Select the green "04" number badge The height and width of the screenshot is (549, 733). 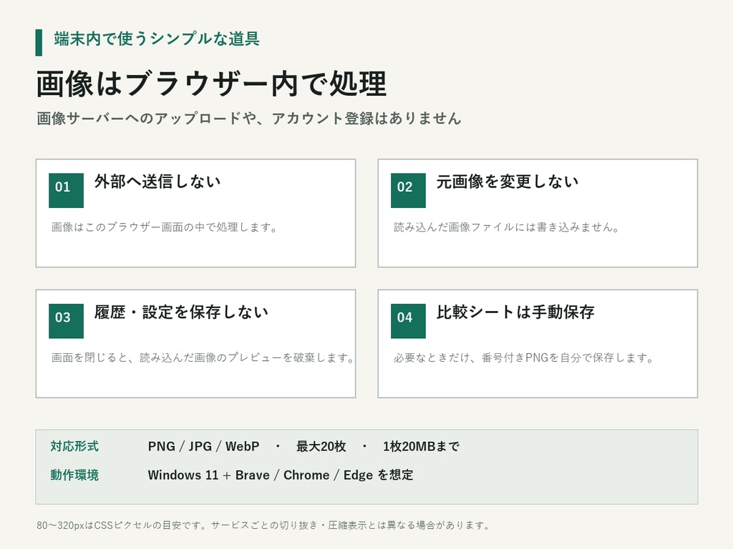tap(408, 321)
